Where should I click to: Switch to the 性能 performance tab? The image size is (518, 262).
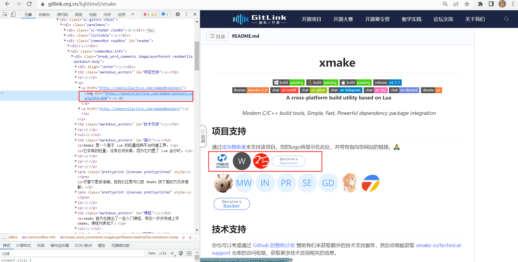click(93, 15)
